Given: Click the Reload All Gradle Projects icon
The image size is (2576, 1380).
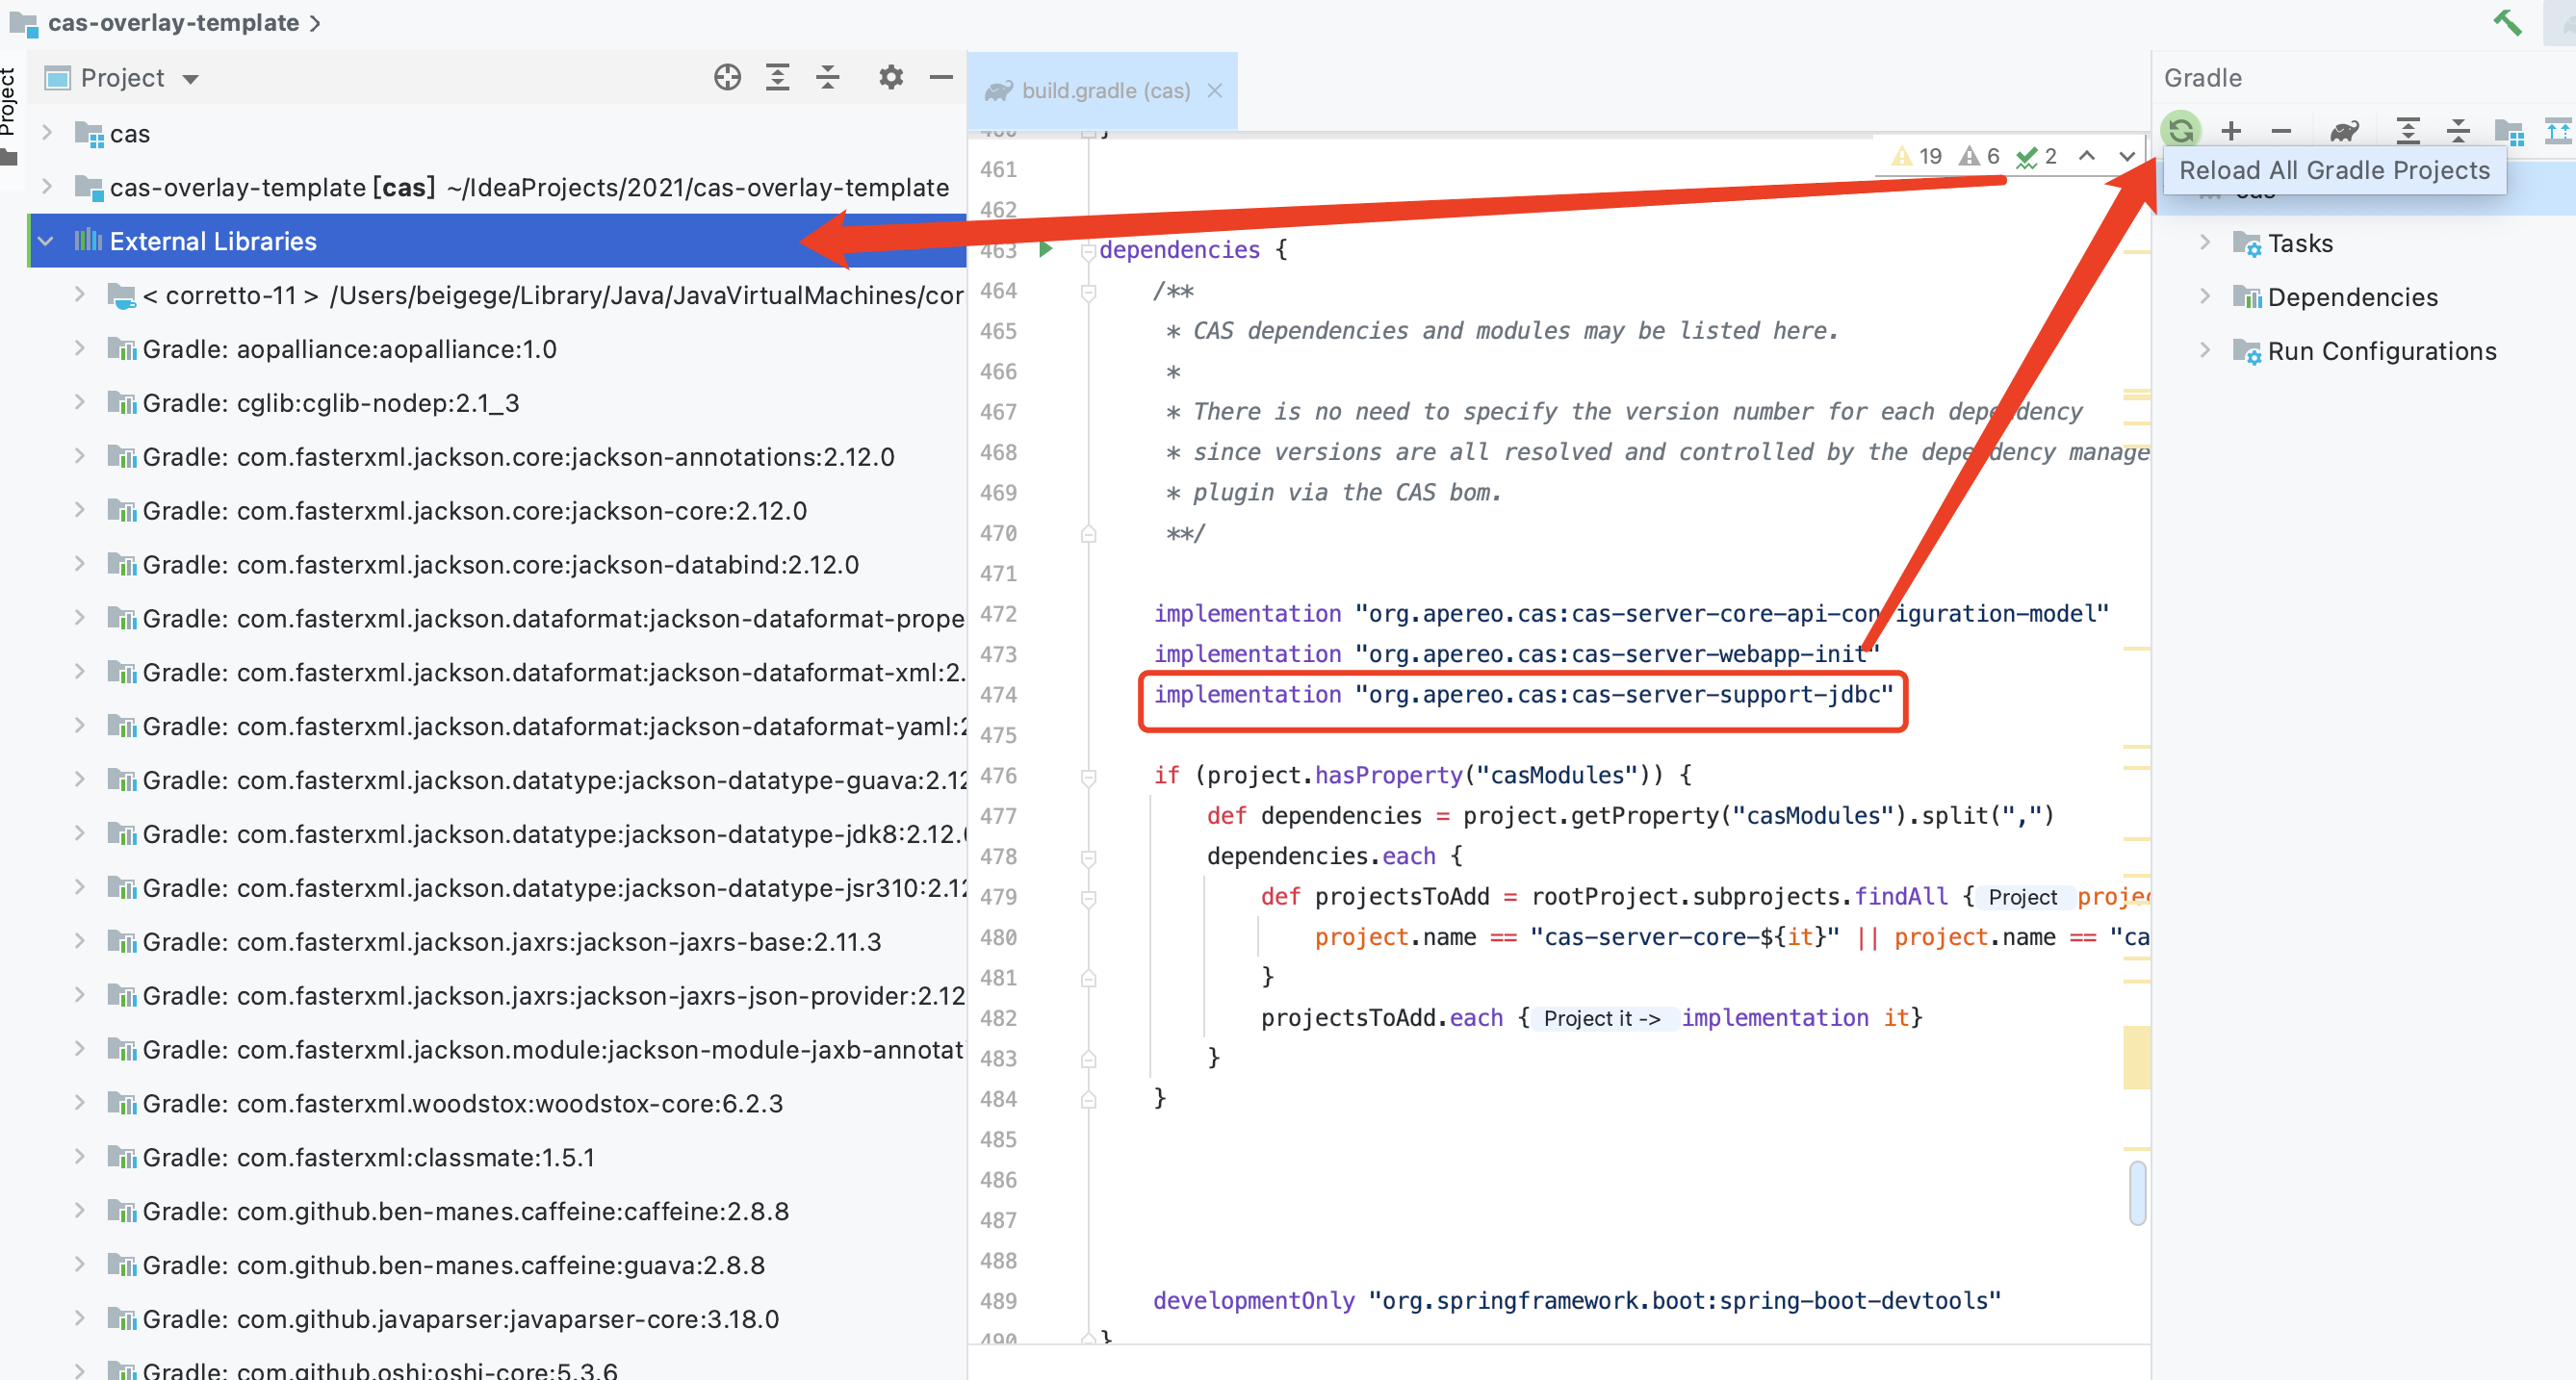Looking at the screenshot, I should [2181, 130].
